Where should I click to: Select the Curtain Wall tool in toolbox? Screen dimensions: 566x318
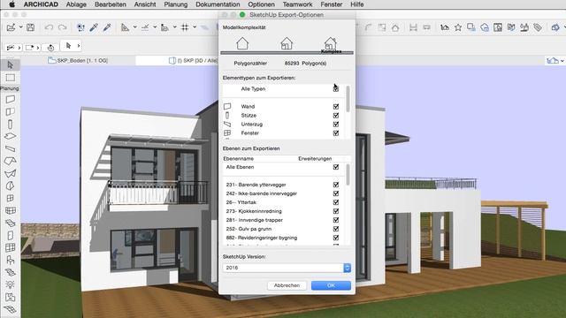(10, 210)
